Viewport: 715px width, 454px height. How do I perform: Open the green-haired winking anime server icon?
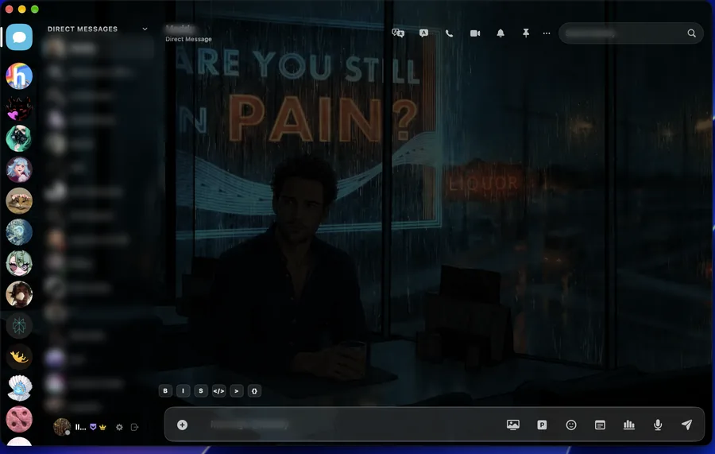click(19, 263)
